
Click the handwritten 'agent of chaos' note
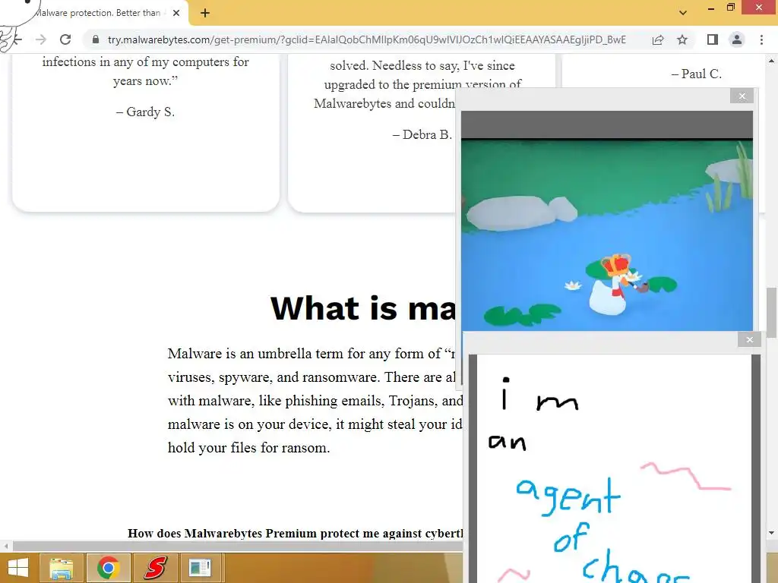(614, 468)
